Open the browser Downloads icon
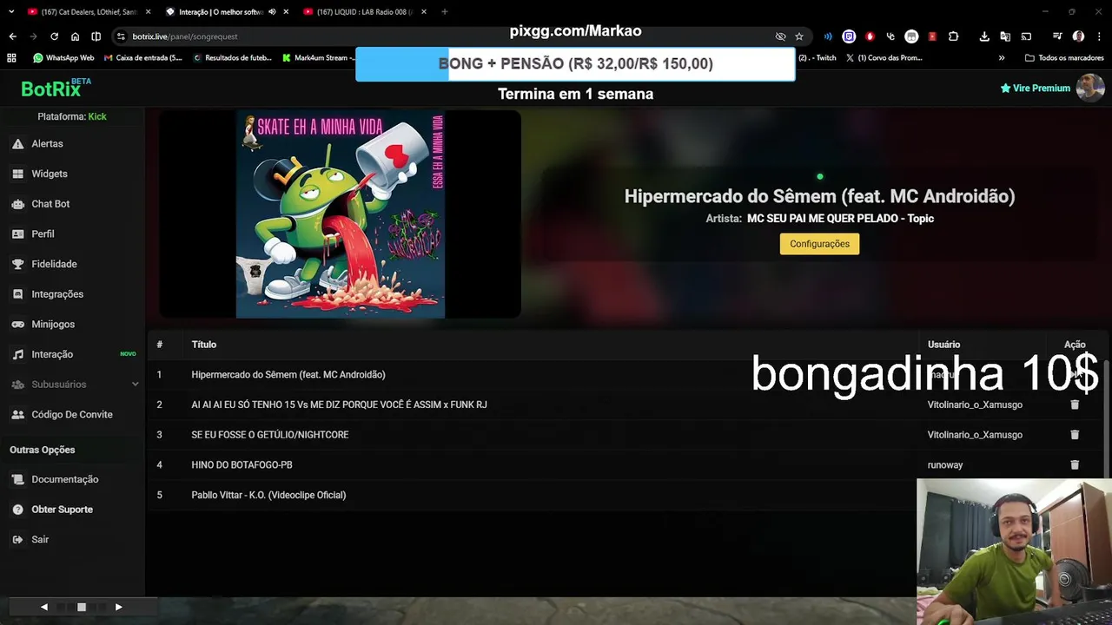 click(x=984, y=36)
